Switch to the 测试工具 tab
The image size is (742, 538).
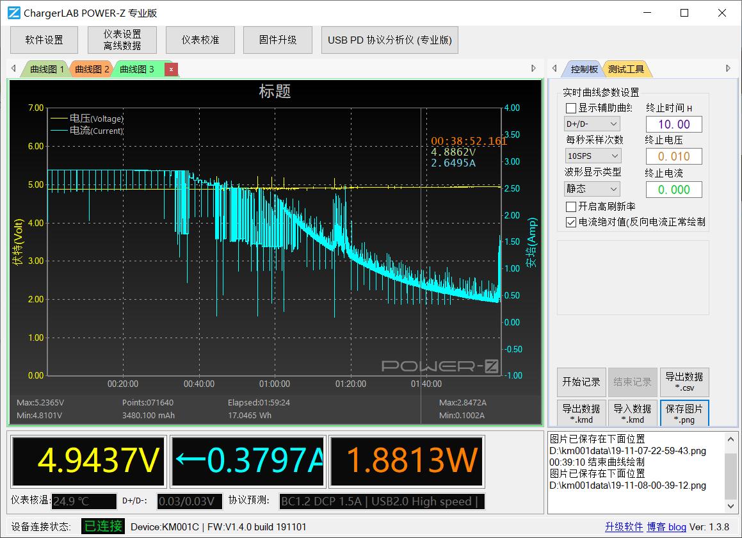(626, 69)
